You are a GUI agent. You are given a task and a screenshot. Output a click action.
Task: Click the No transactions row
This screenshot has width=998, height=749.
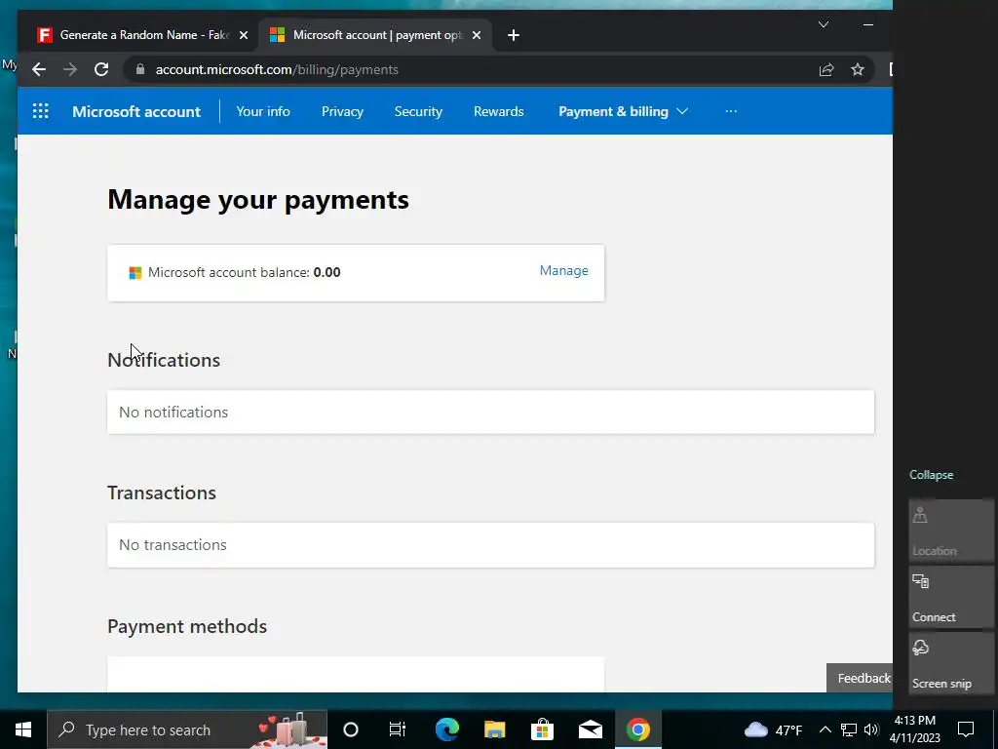coord(491,545)
